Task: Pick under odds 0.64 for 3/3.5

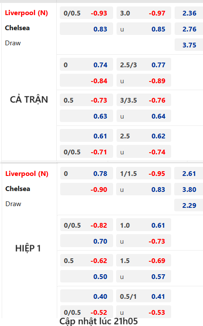Action: point(144,116)
